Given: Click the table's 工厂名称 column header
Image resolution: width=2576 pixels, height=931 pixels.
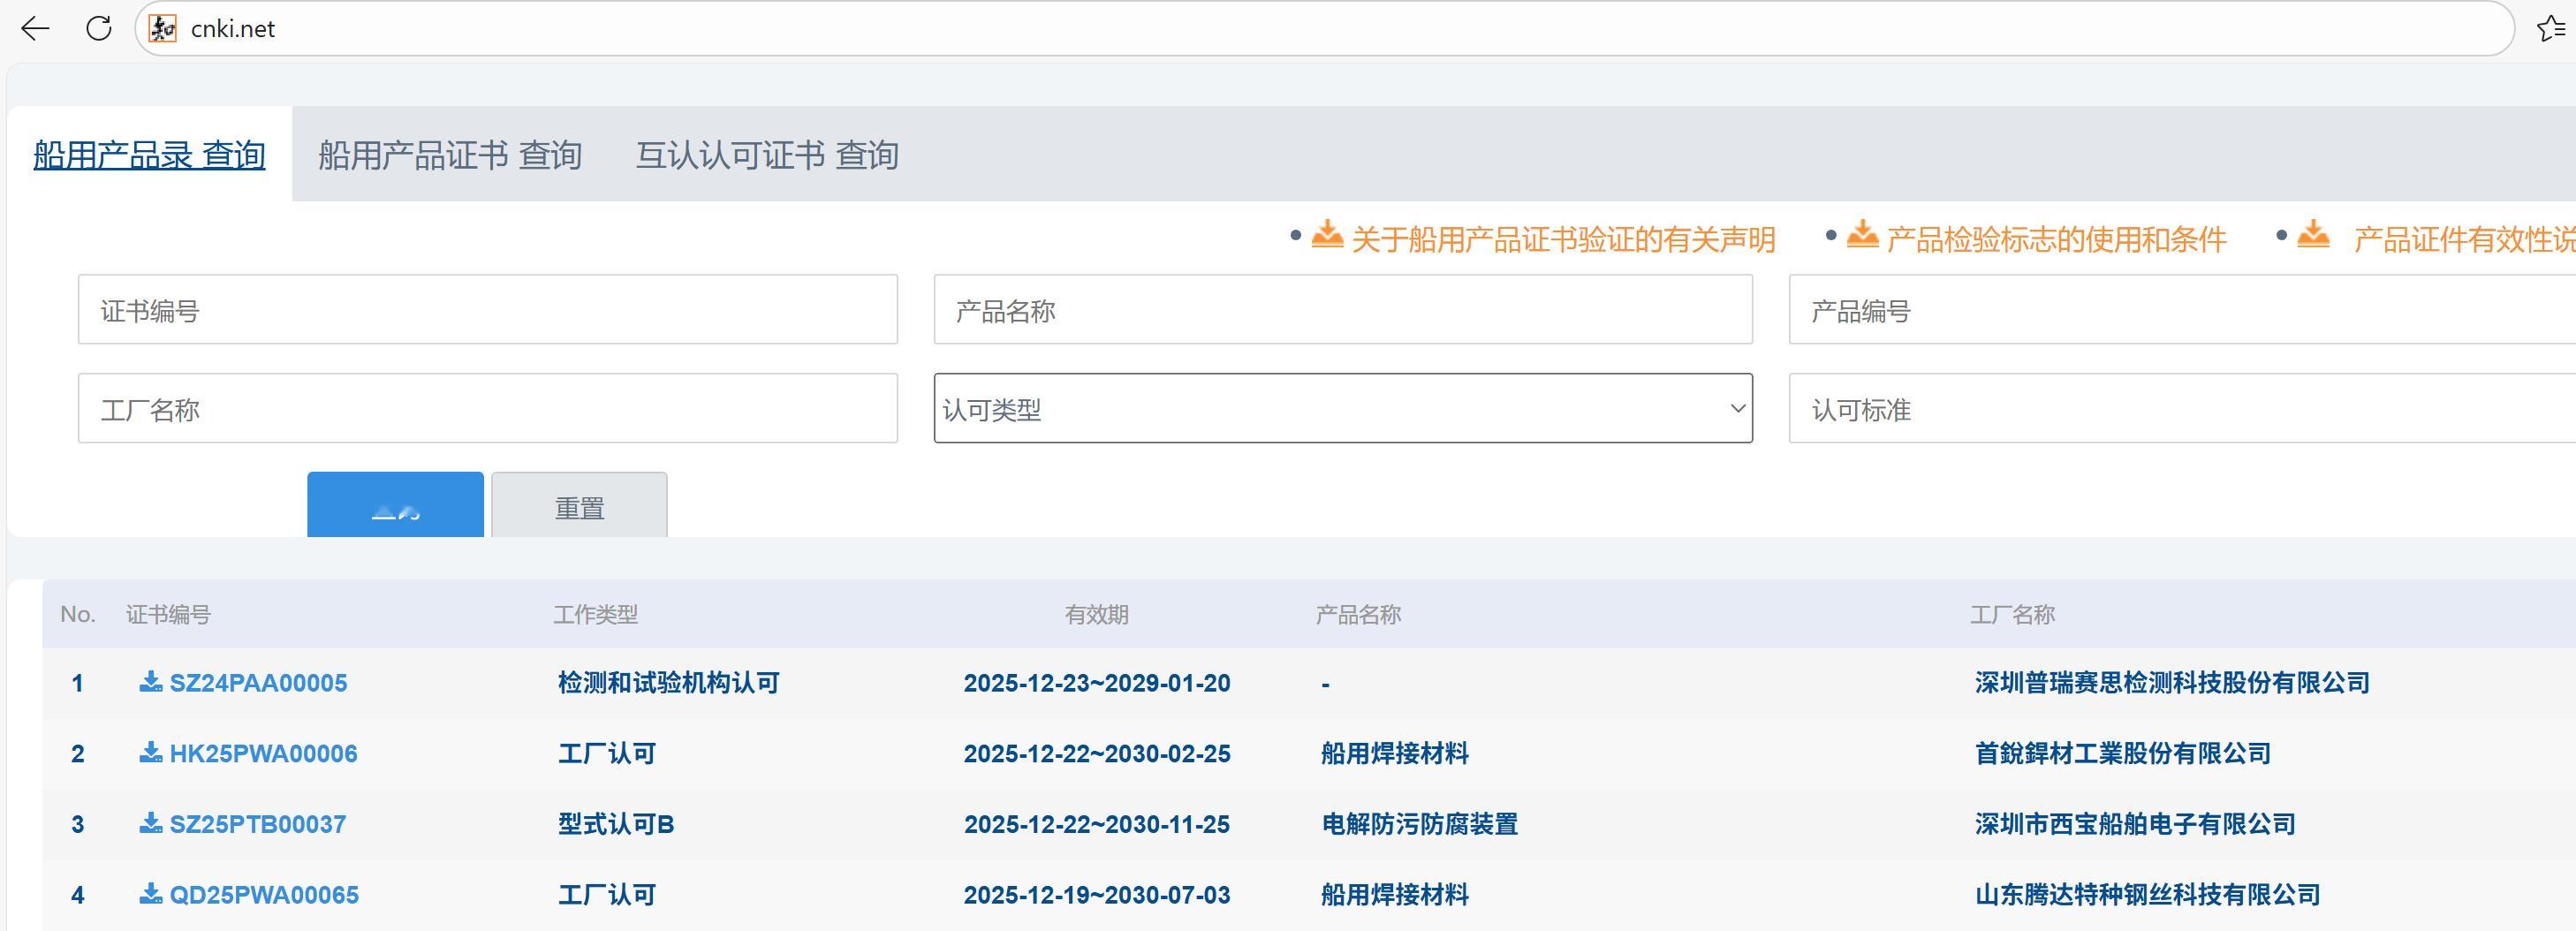Looking at the screenshot, I should (2013, 615).
